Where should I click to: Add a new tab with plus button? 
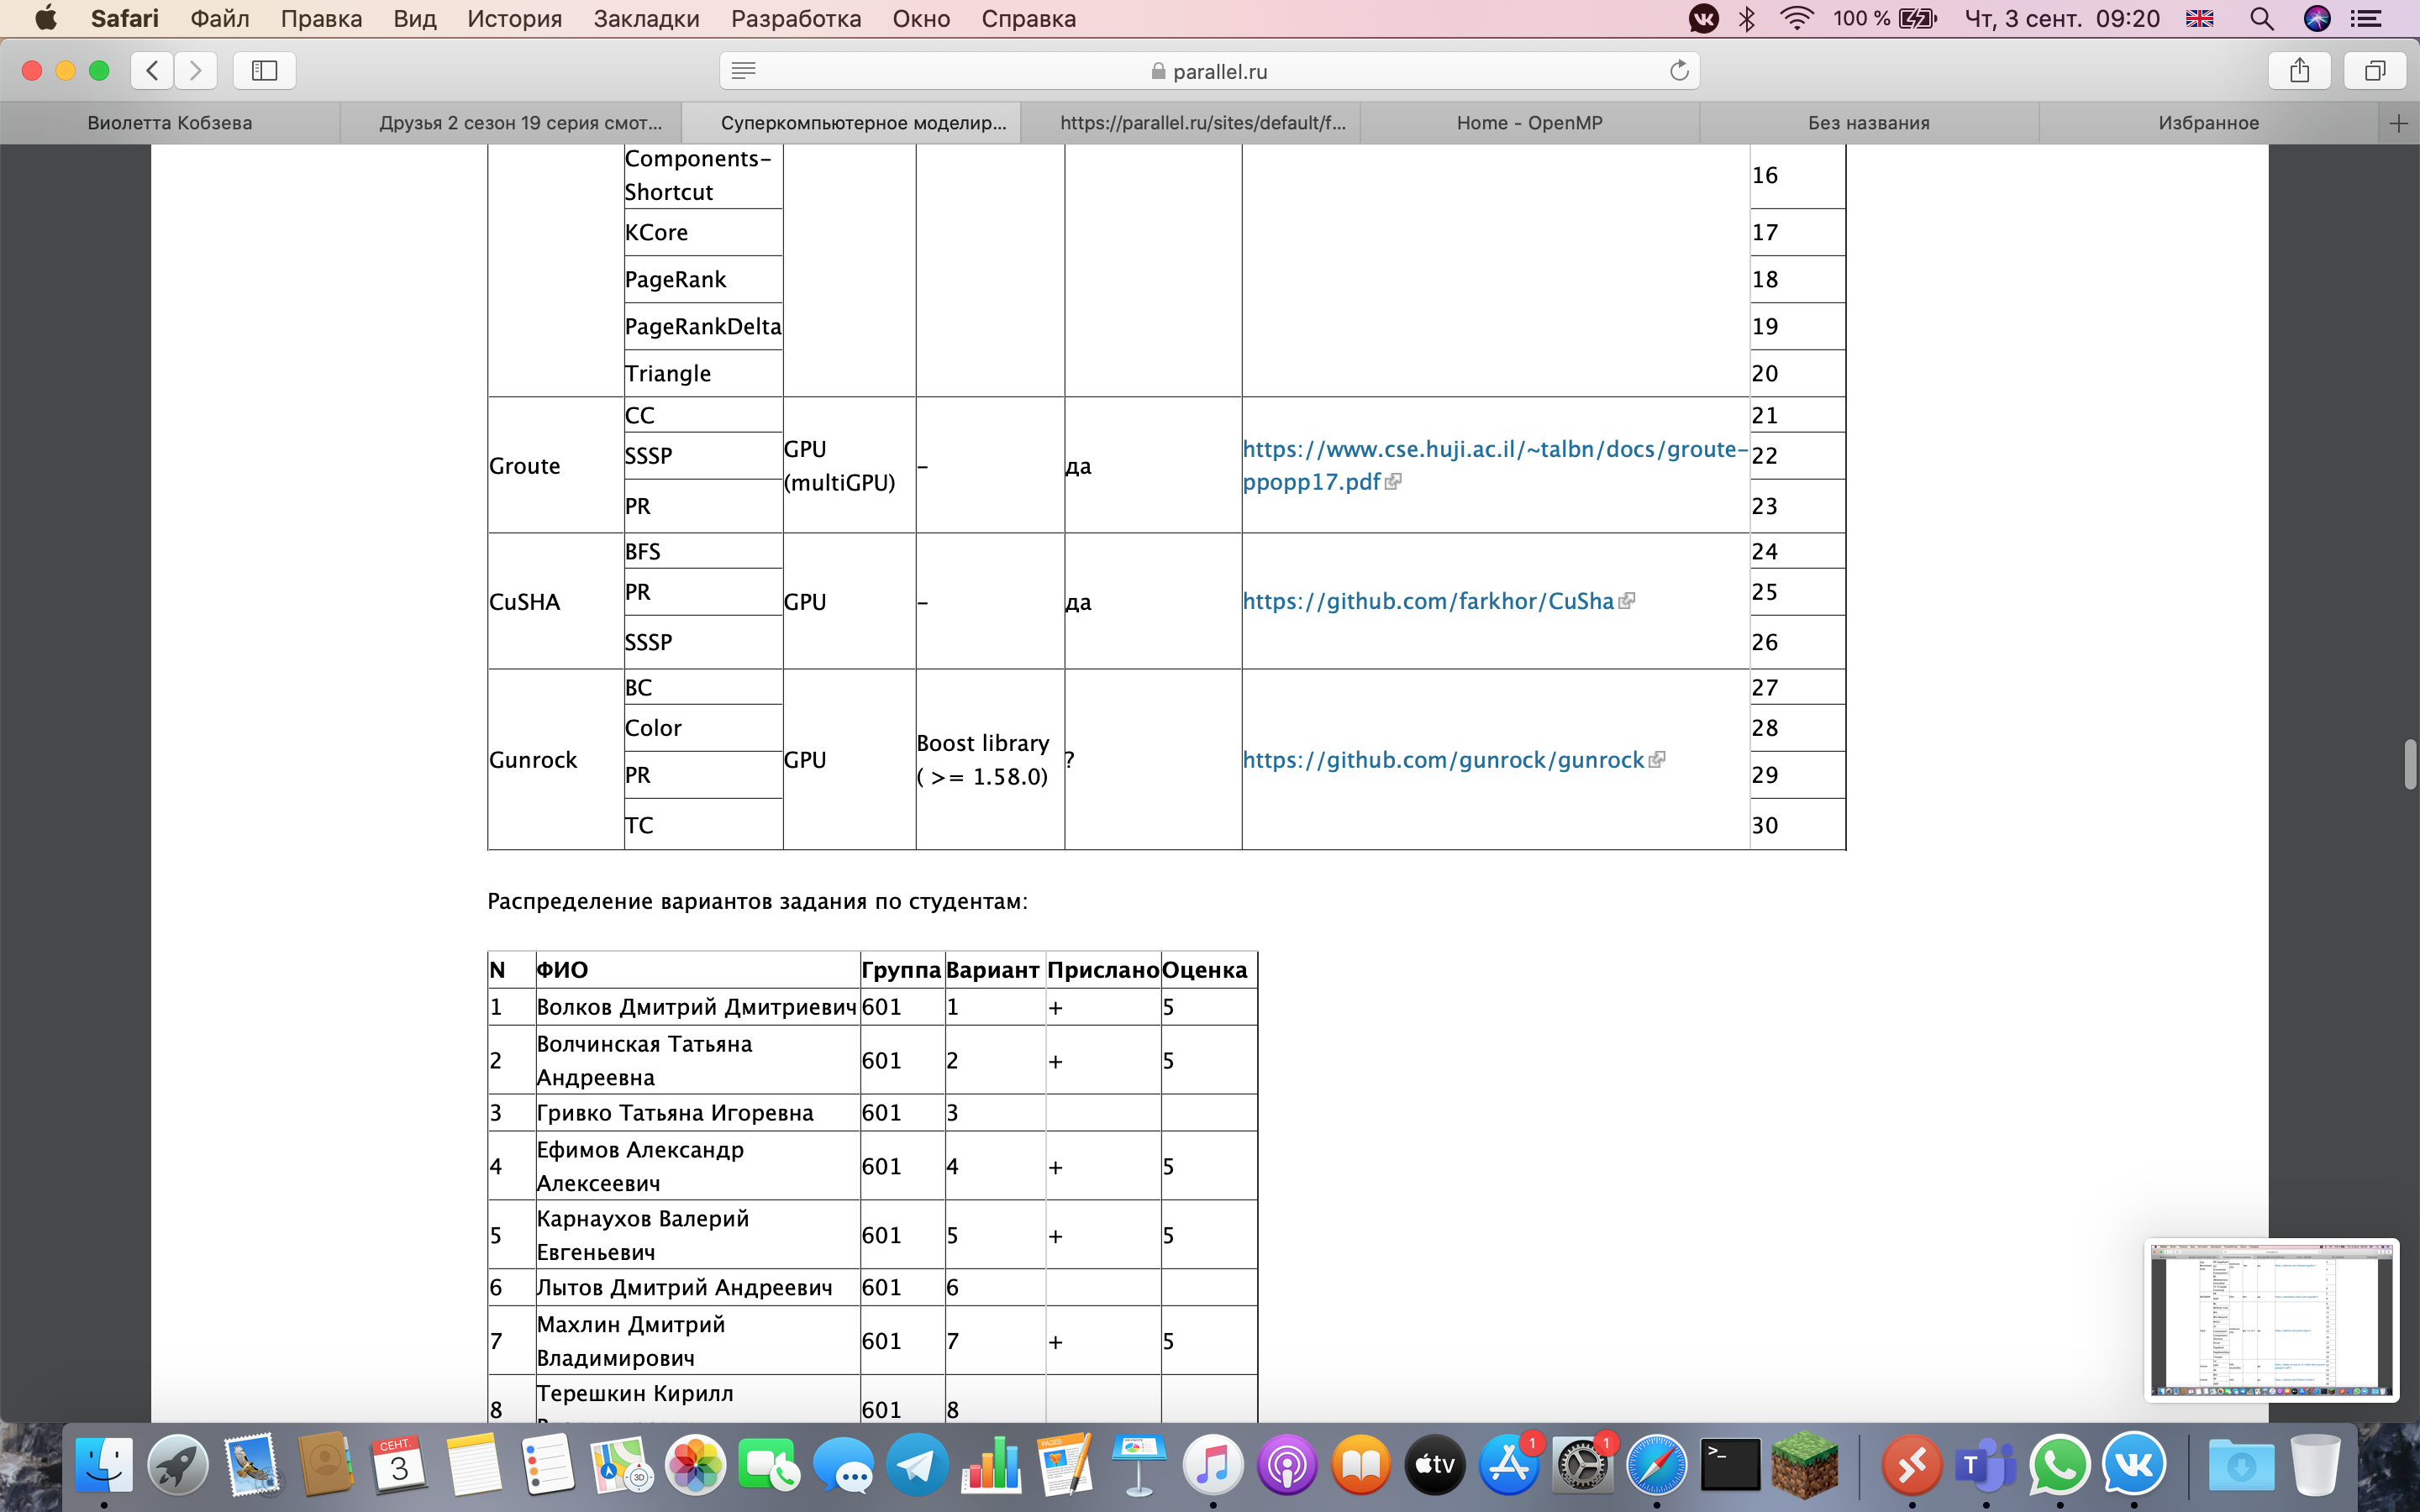click(2398, 123)
